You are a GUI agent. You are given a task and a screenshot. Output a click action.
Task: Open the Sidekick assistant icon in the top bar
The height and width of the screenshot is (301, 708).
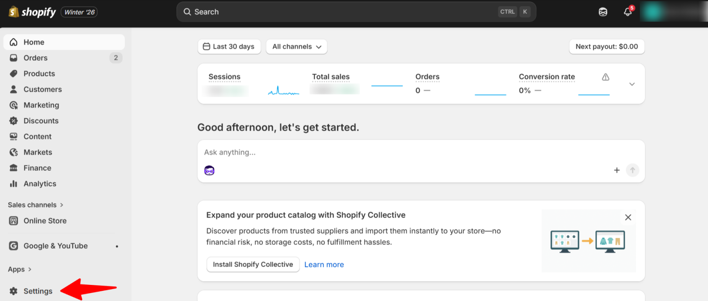pyautogui.click(x=603, y=12)
